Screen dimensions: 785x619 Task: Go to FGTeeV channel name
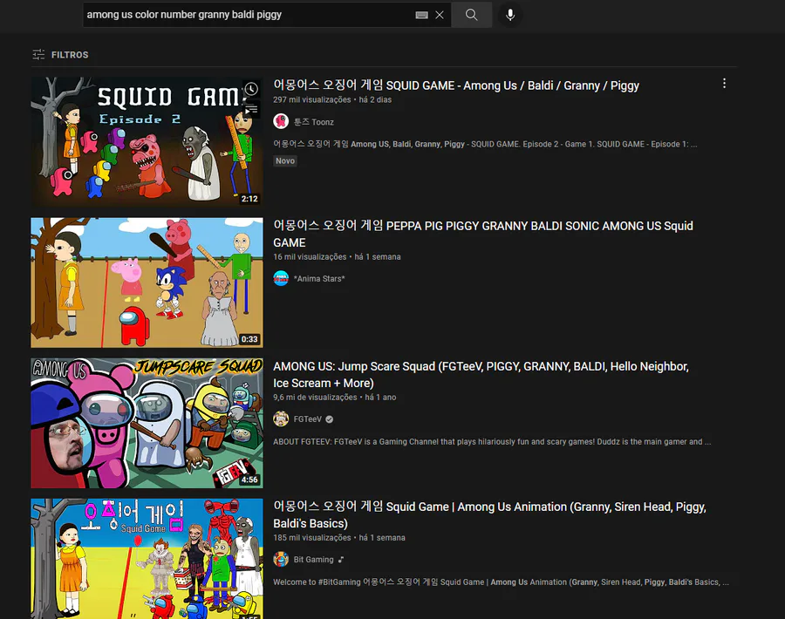click(307, 419)
